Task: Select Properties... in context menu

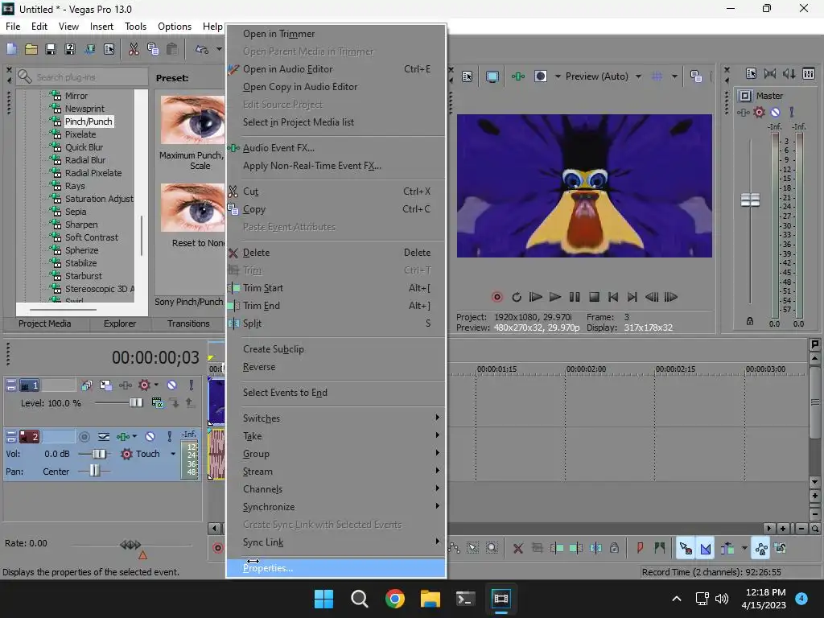Action: (x=336, y=568)
